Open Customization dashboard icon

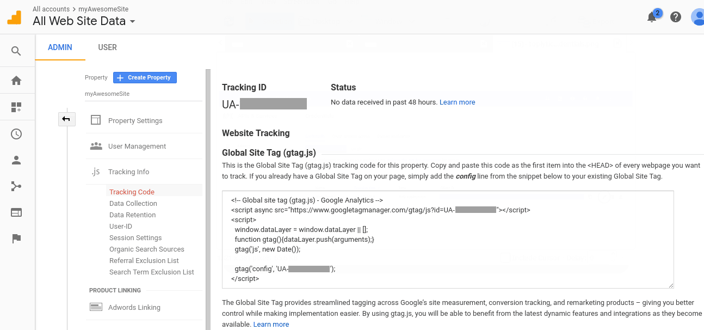(x=16, y=107)
